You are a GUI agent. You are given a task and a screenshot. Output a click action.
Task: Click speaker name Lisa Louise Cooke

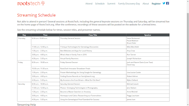click(x=134, y=72)
